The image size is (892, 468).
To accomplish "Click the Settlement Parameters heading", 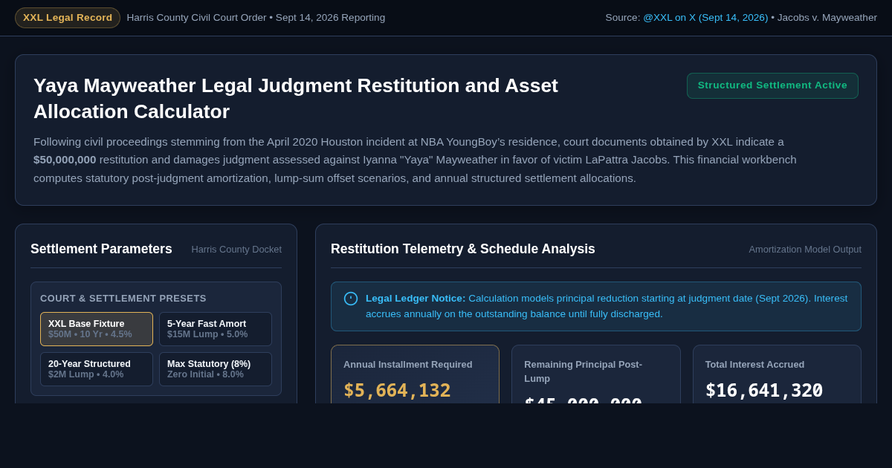I will (x=101, y=249).
